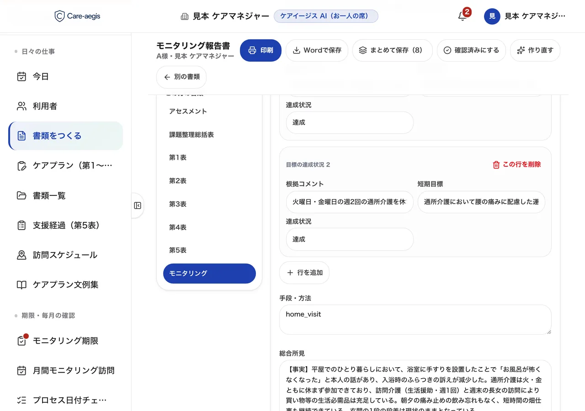Open プロセス日付チェ… sidebar item
Viewport: 585px width, 411px height.
click(66, 400)
